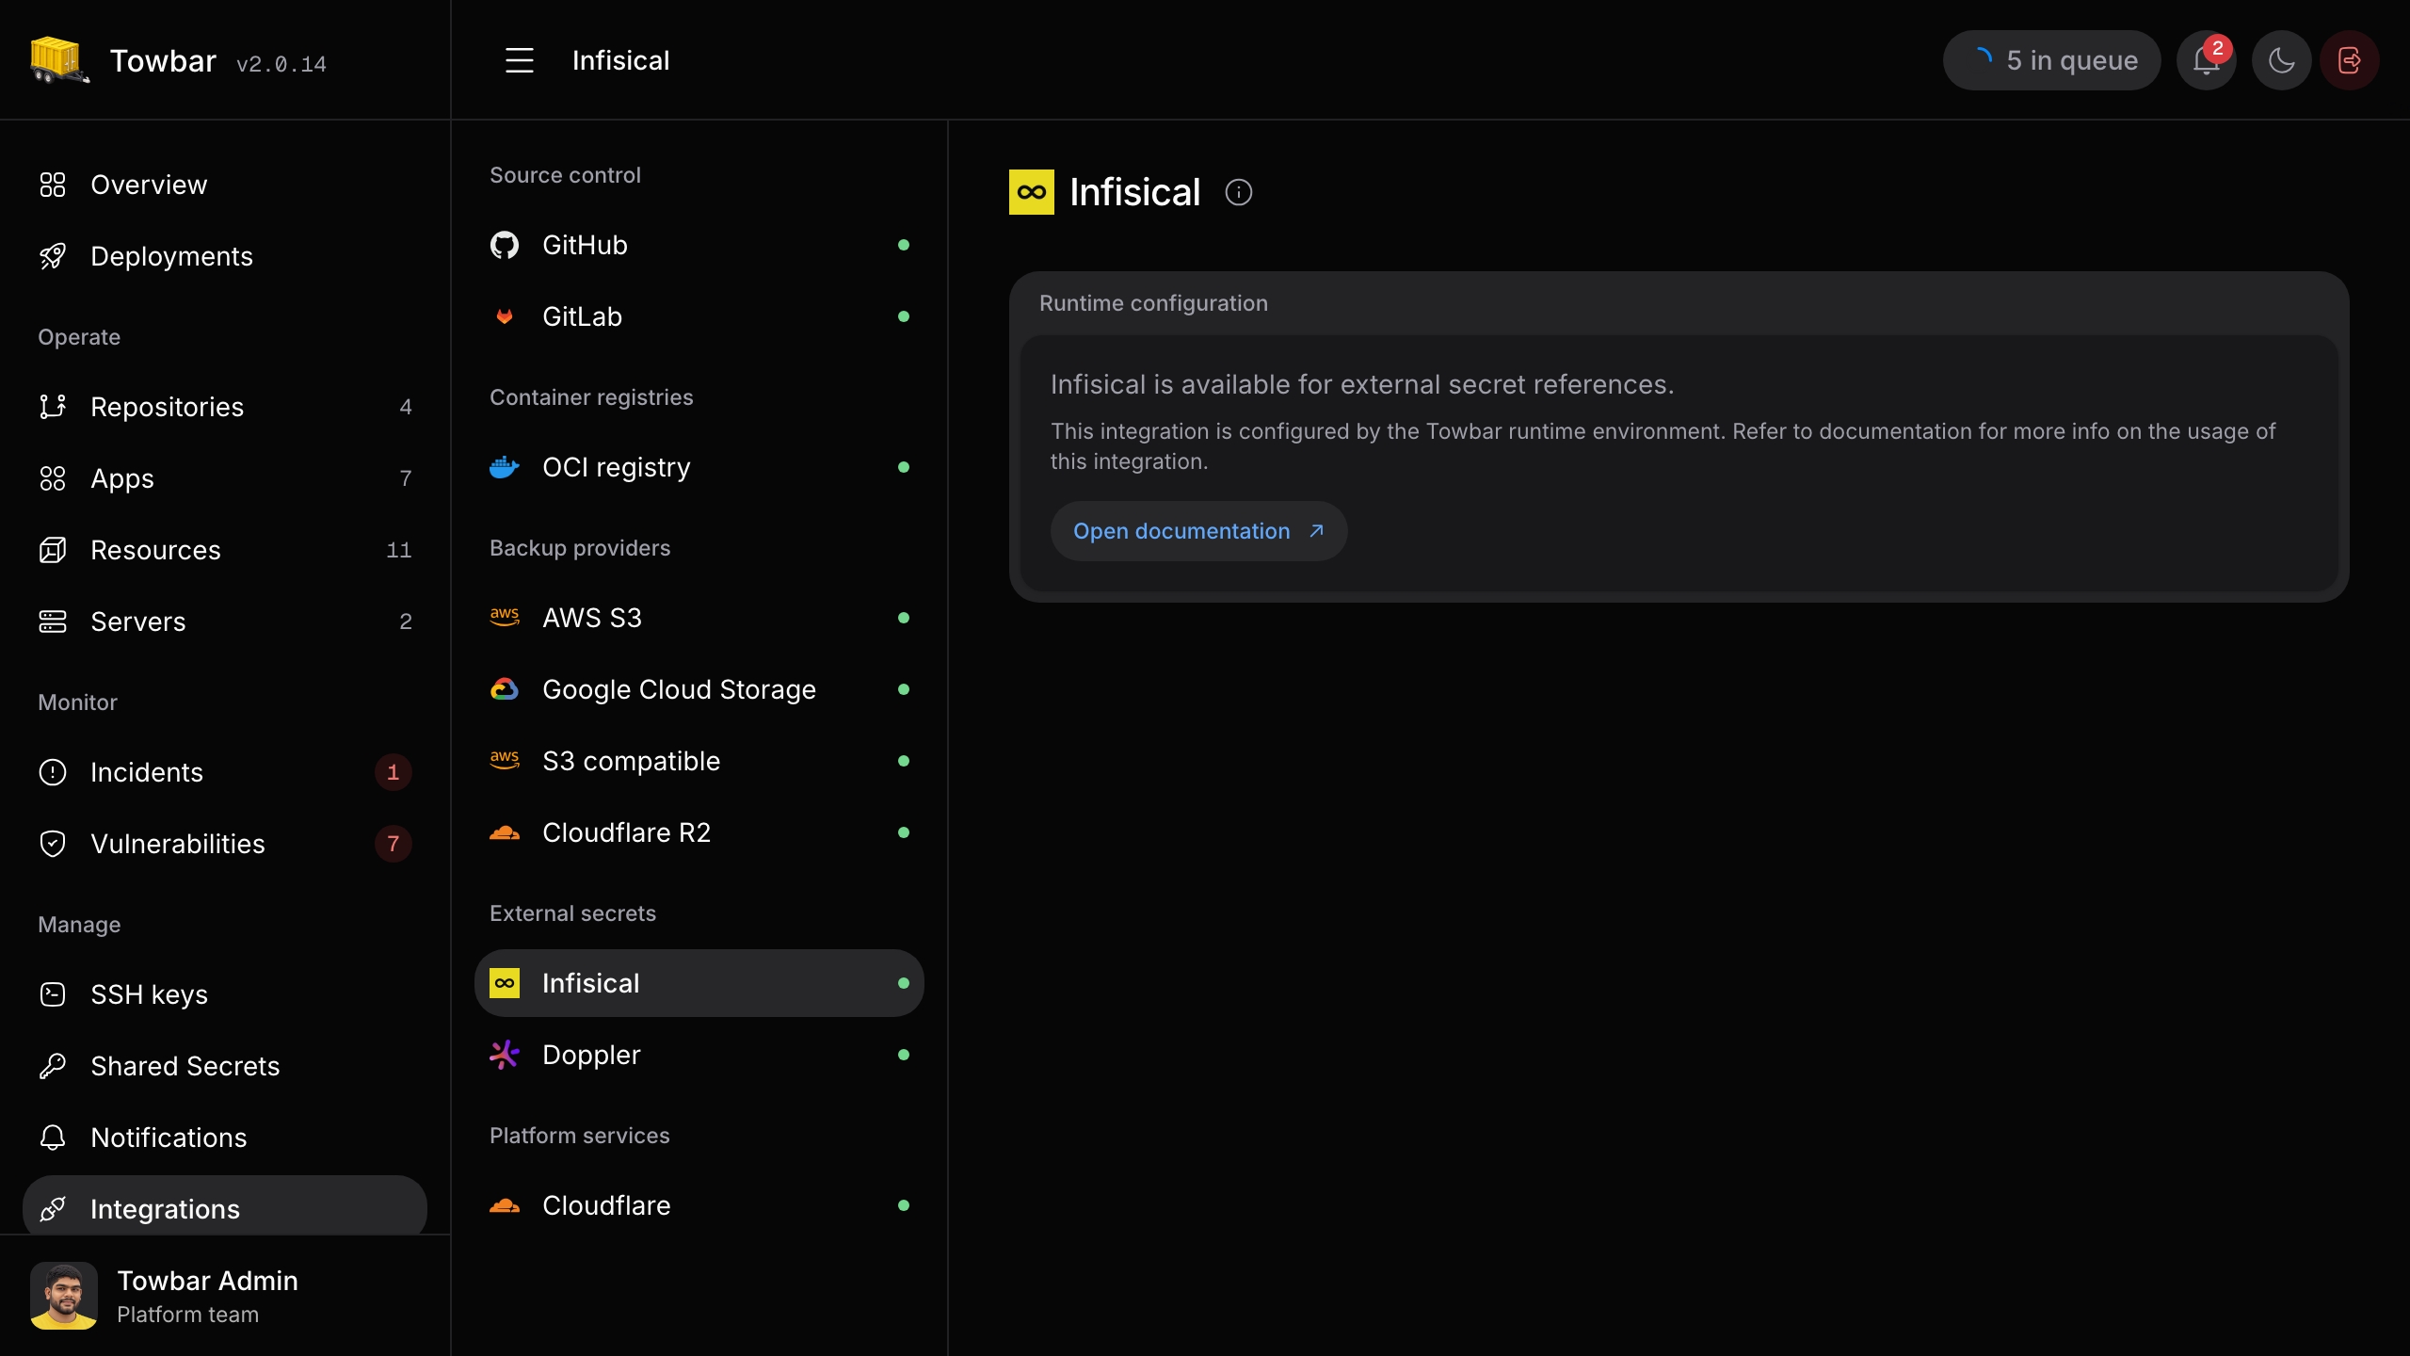Screen dimensions: 2410x1356
Task: Show info icon next to Infisical heading
Action: click(1238, 192)
